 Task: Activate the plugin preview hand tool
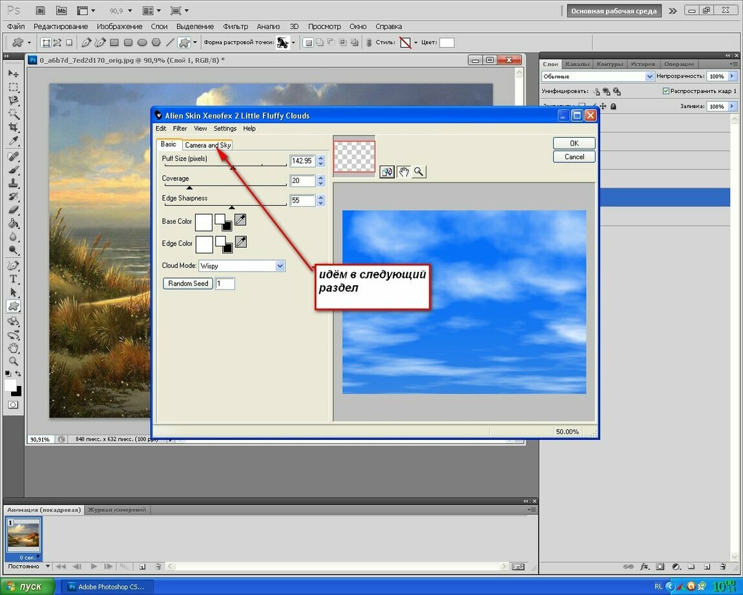pos(404,172)
